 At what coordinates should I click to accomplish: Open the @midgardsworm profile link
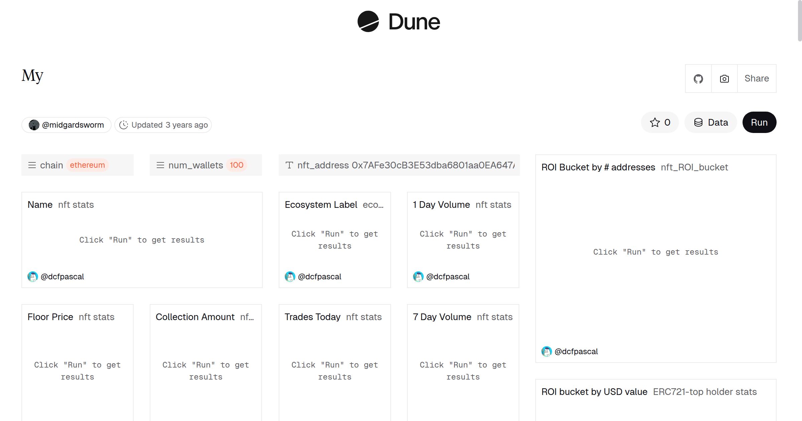tap(73, 125)
